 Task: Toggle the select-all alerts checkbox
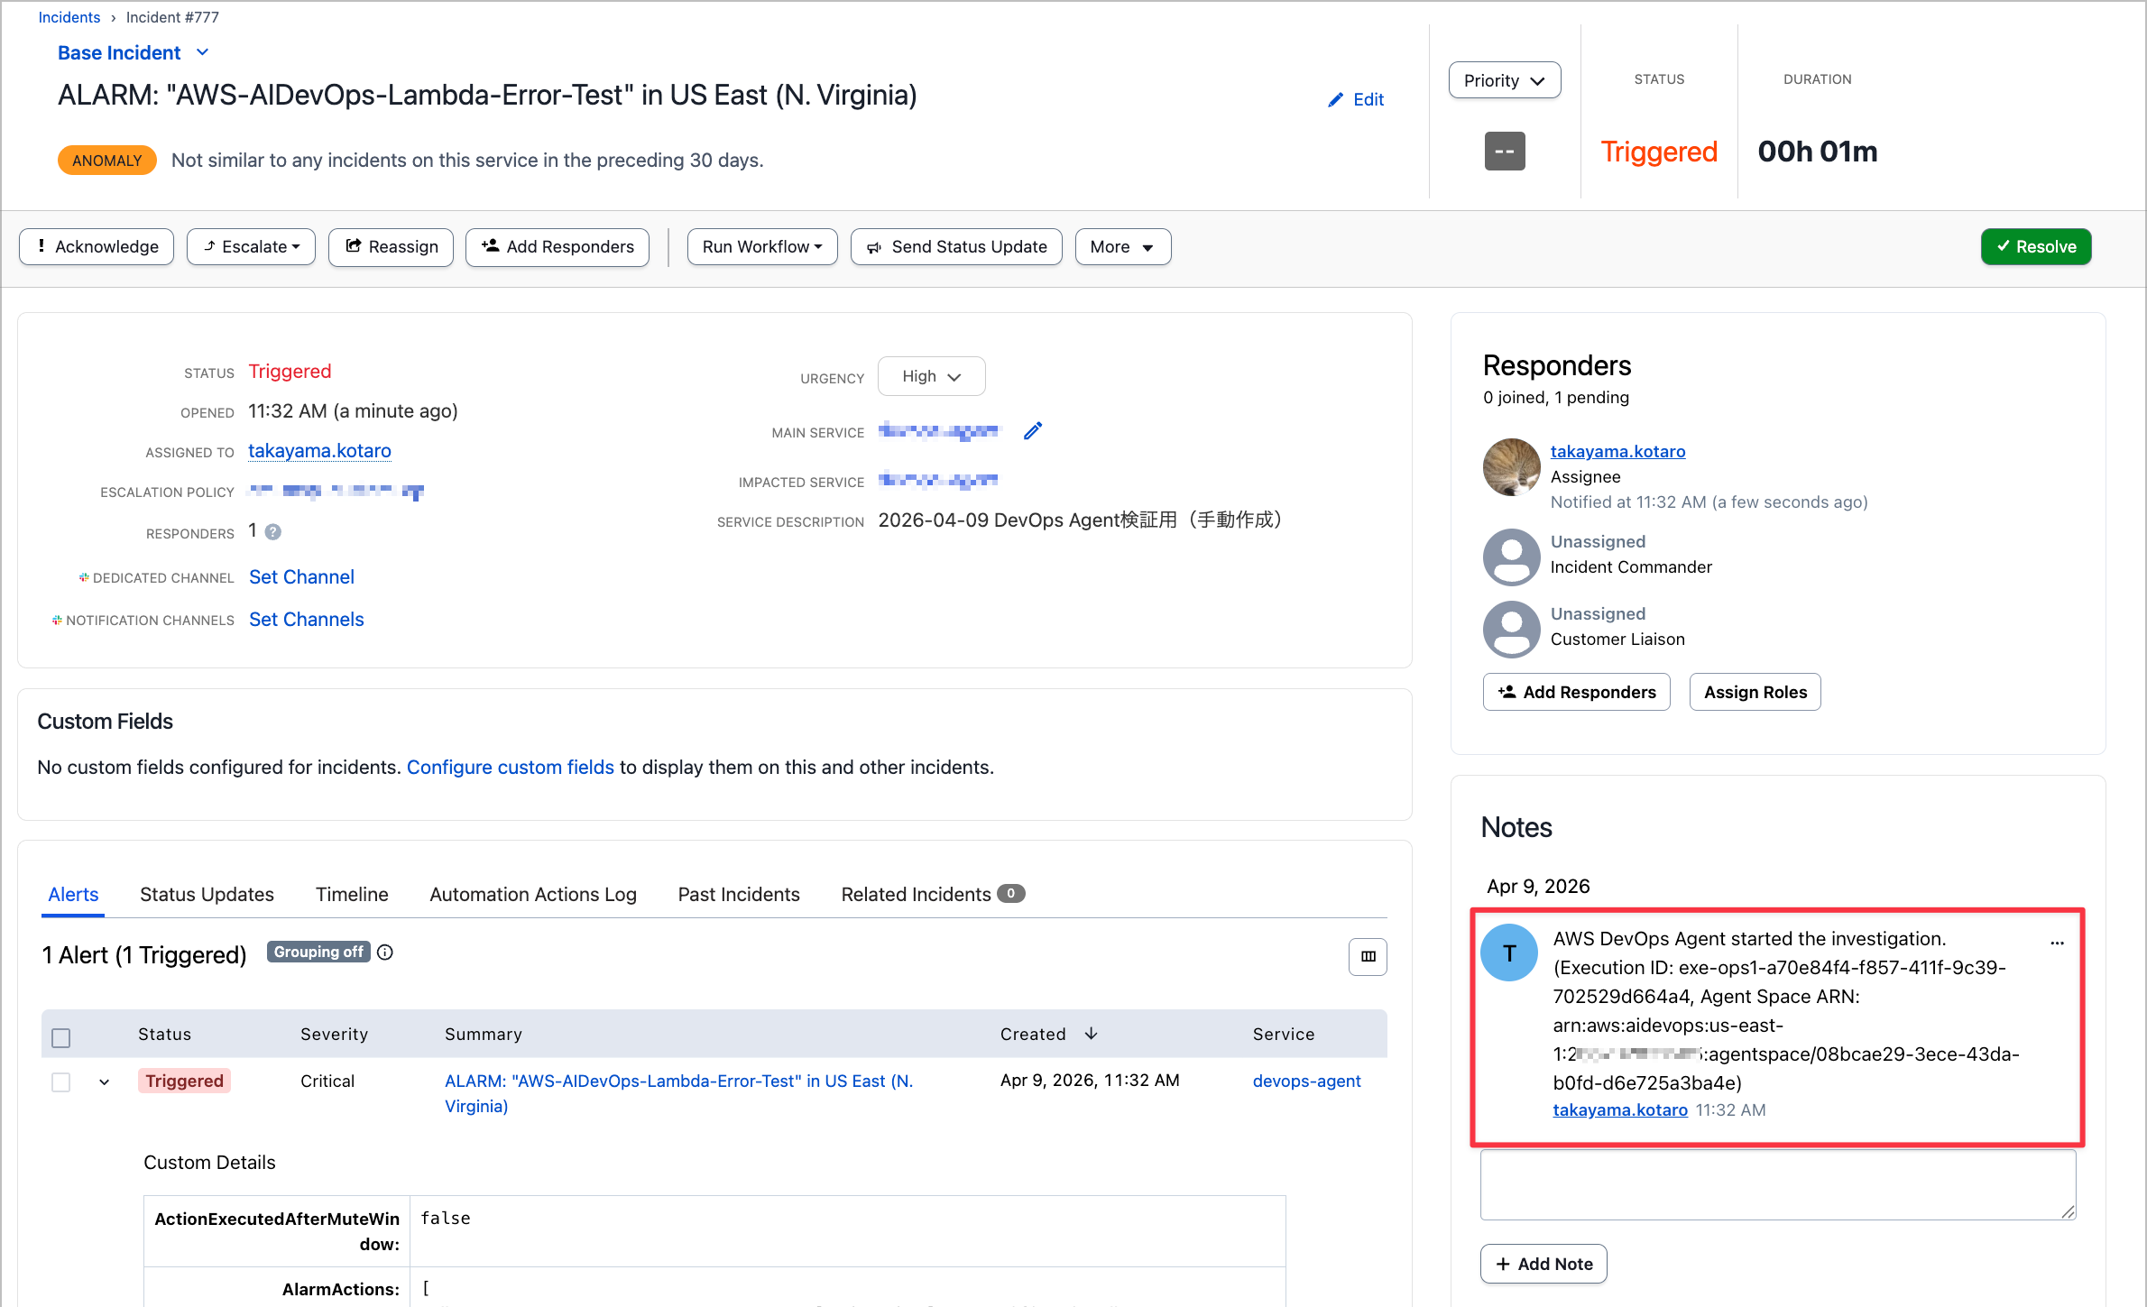click(x=61, y=1037)
